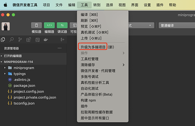Open the 界面 menu
The height and width of the screenshot is (126, 195).
[x=135, y=5]
